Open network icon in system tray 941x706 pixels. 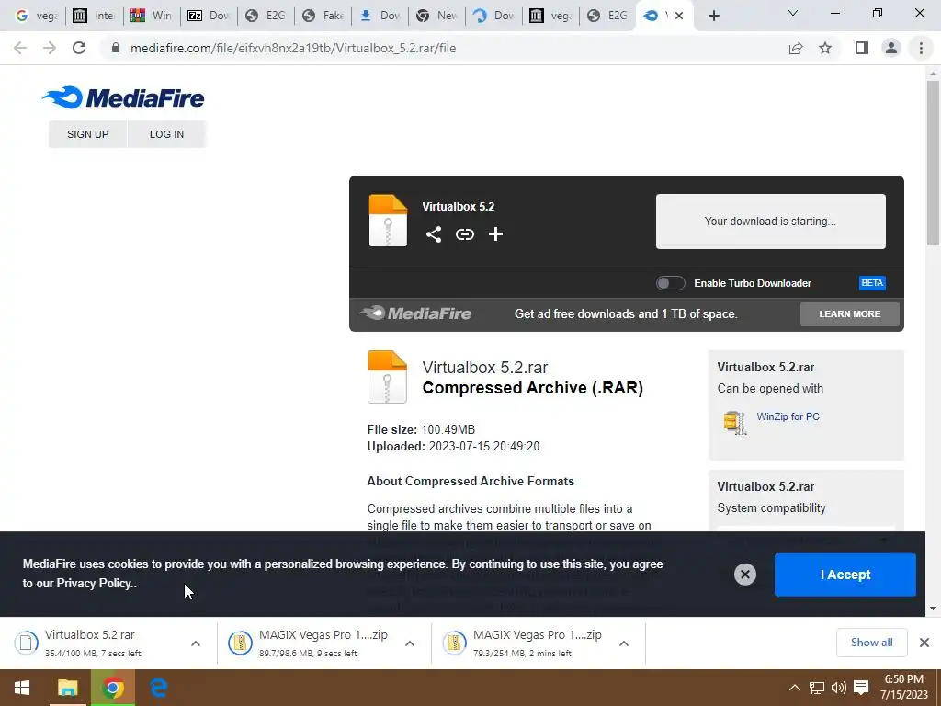coord(817,688)
